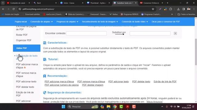The image size is (197, 110).
Task: Switch to the Início - Canva tab
Action: pyautogui.click(x=72, y=3)
